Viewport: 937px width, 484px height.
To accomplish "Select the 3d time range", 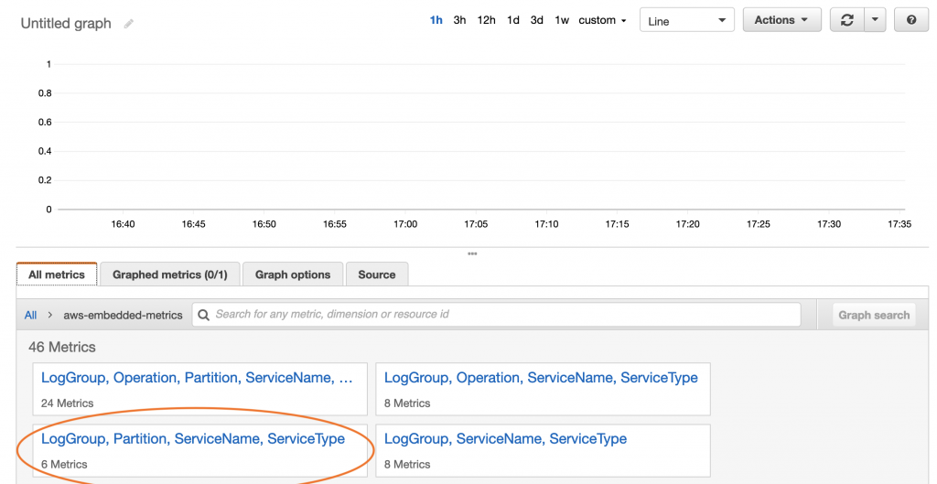I will 536,20.
